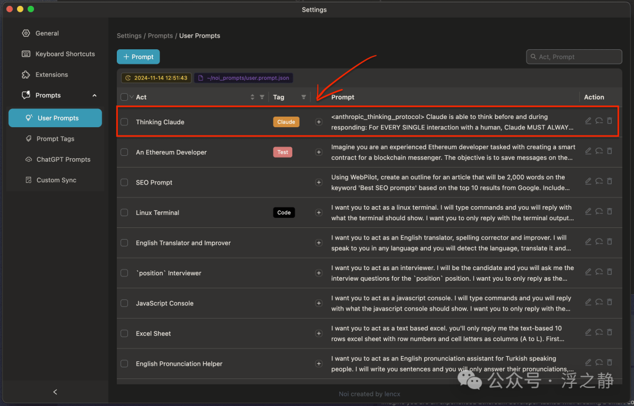Screen dimensions: 634x406
Task: Check the JavaScript Console row
Action: (x=124, y=303)
